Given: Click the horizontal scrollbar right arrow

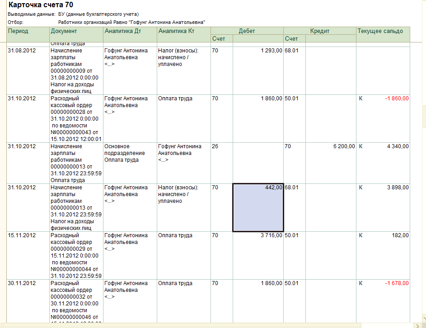Looking at the screenshot, I should click(418, 325).
